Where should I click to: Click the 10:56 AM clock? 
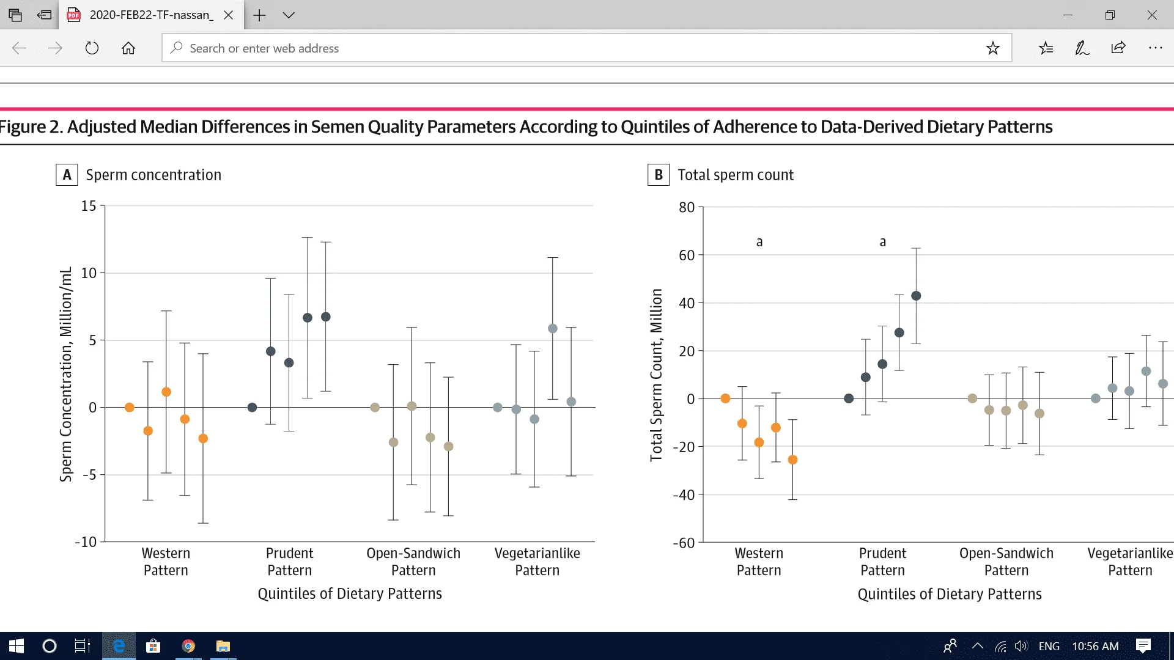1095,646
